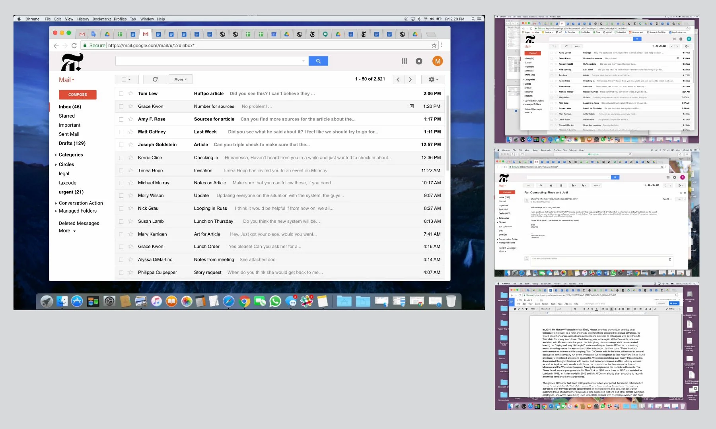
Task: Click in the Gmail search field
Action: 212,61
